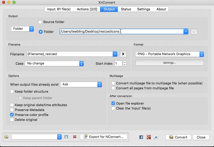Image resolution: width=214 pixels, height=147 pixels.
Task: Click the Filename pattern text field
Action: click(70, 54)
